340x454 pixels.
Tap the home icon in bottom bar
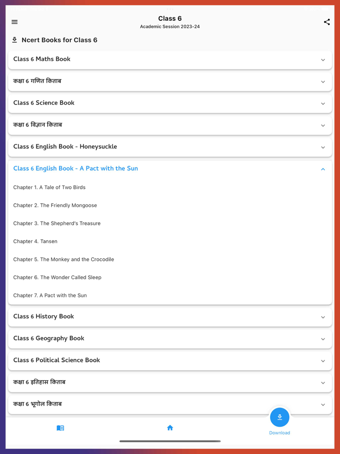[170, 428]
